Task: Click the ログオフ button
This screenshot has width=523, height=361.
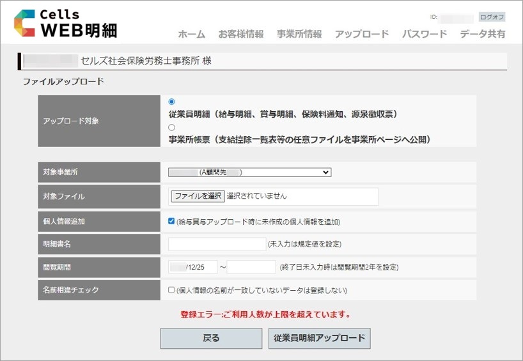Action: pos(492,17)
